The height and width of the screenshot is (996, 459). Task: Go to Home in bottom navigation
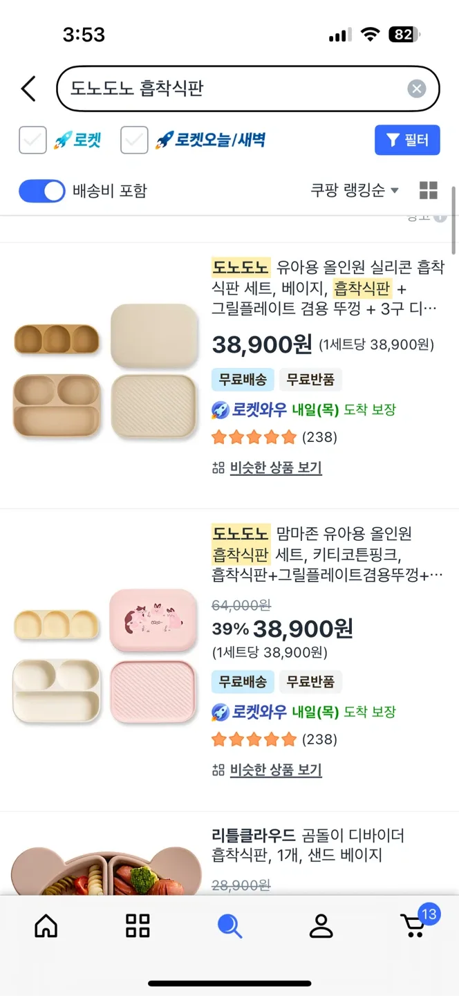[46, 925]
